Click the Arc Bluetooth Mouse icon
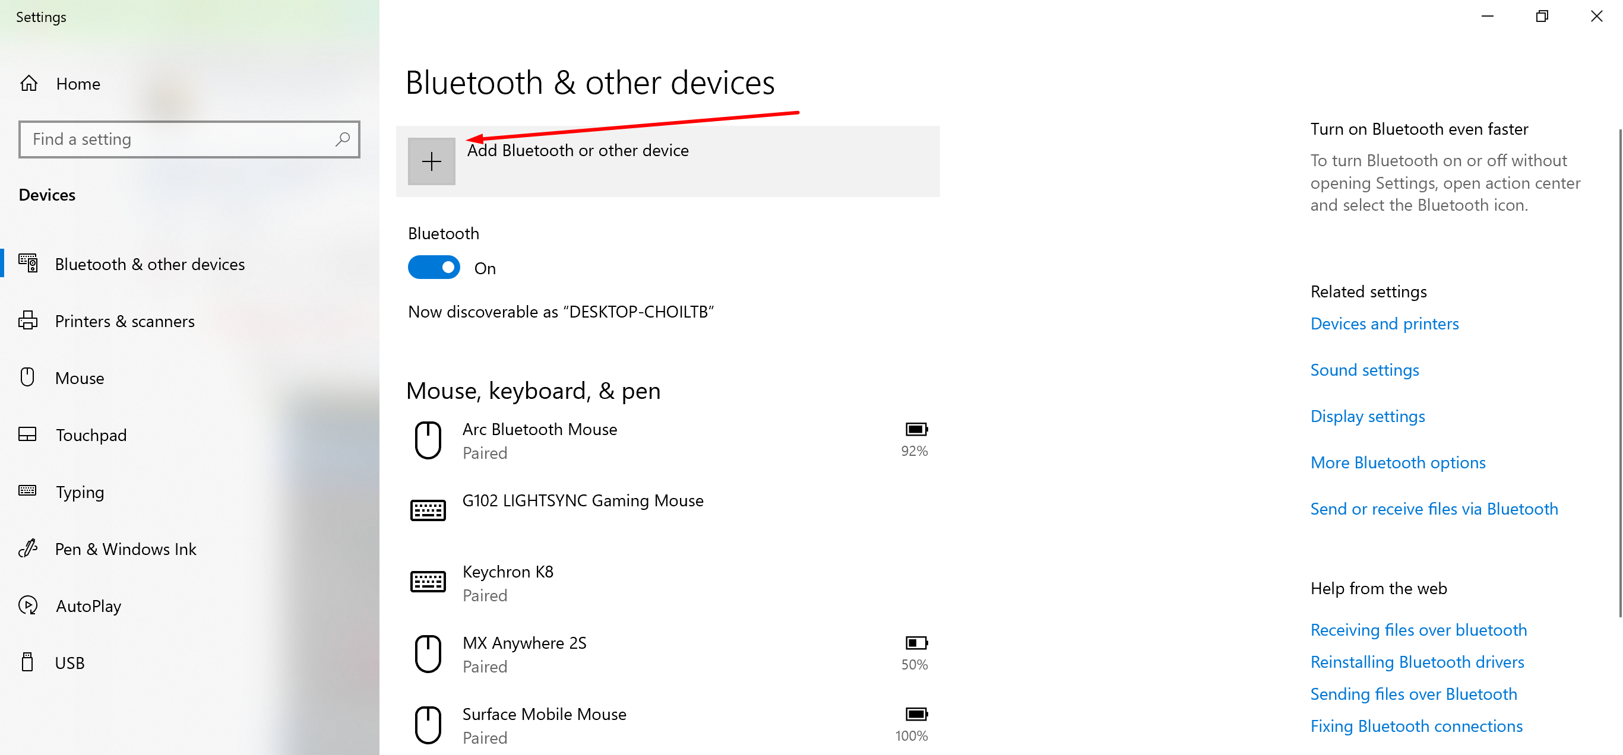 click(x=428, y=440)
